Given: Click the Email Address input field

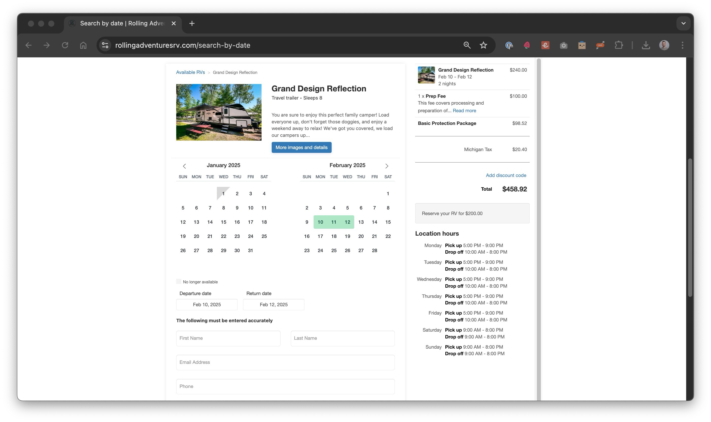Looking at the screenshot, I should tap(285, 362).
